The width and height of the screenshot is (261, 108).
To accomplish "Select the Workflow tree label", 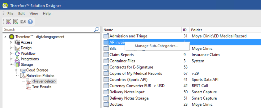I will [x=28, y=53].
